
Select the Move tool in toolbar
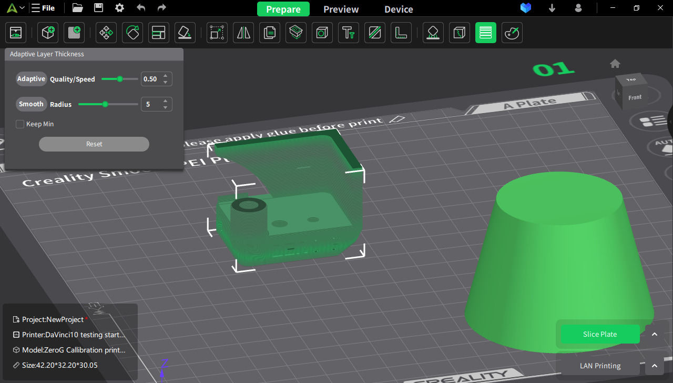click(106, 33)
